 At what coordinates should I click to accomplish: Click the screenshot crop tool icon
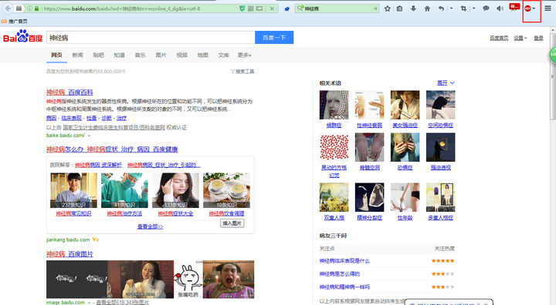click(463, 8)
